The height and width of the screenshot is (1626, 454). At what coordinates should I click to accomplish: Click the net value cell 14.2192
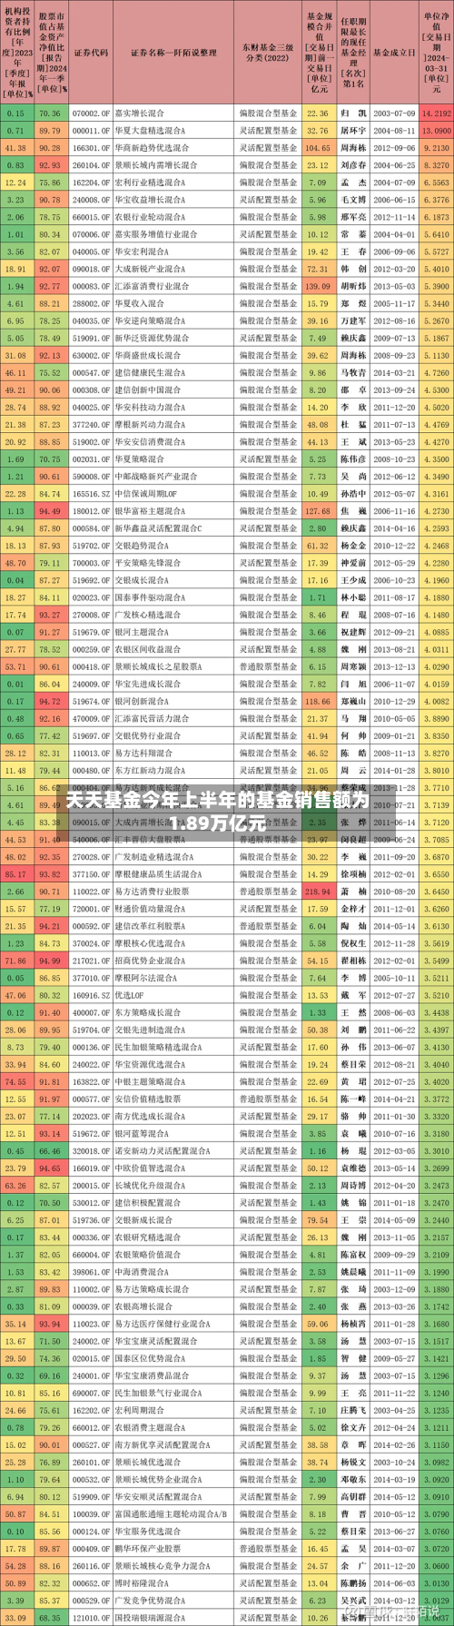(436, 113)
